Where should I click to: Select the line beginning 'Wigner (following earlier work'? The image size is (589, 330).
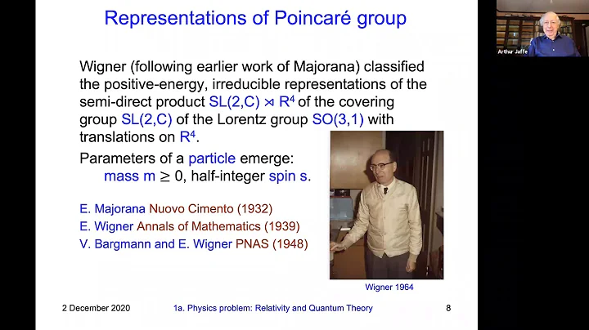252,67
